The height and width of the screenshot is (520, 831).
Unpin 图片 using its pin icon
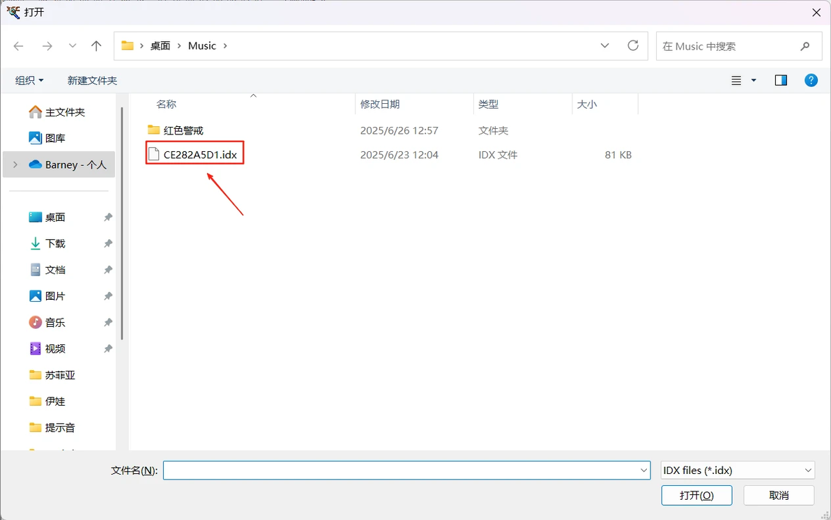[107, 296]
